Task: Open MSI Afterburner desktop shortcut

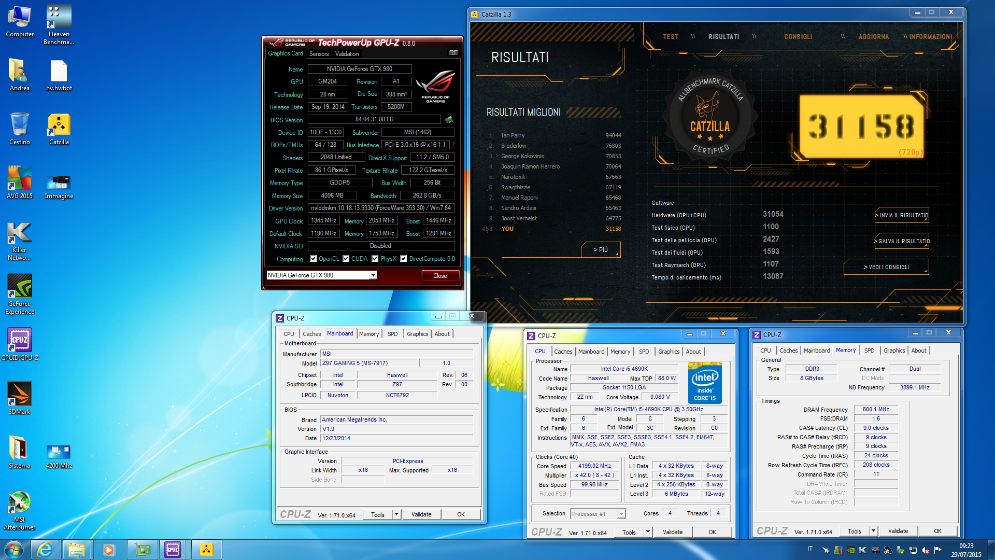Action: point(20,510)
